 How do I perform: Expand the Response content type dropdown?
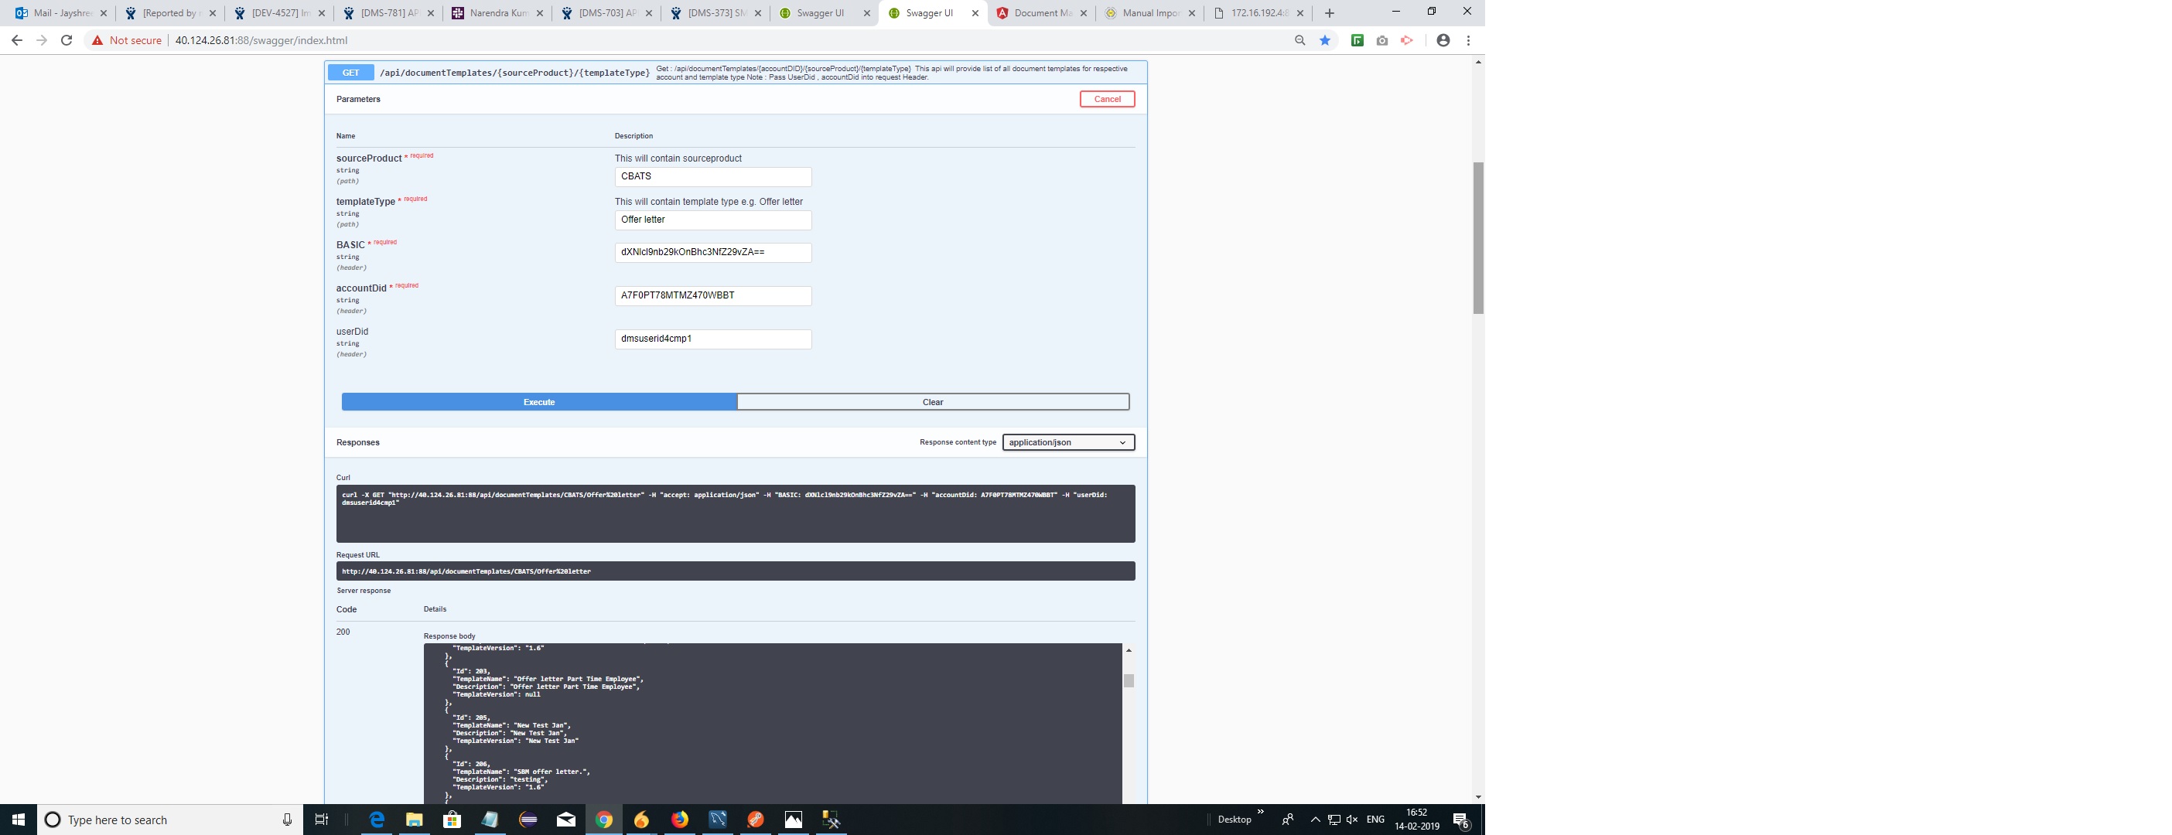1067,442
